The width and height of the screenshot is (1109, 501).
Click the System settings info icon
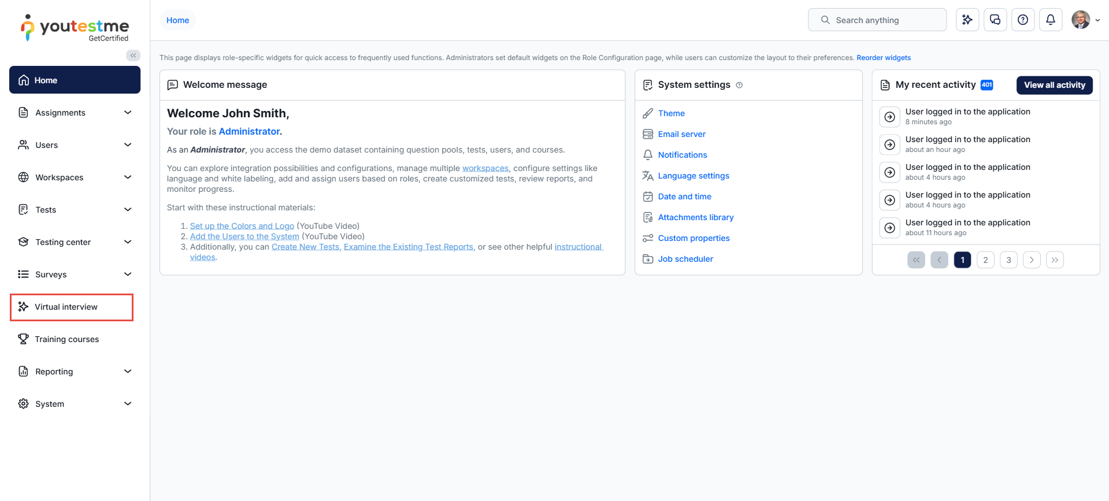tap(739, 85)
